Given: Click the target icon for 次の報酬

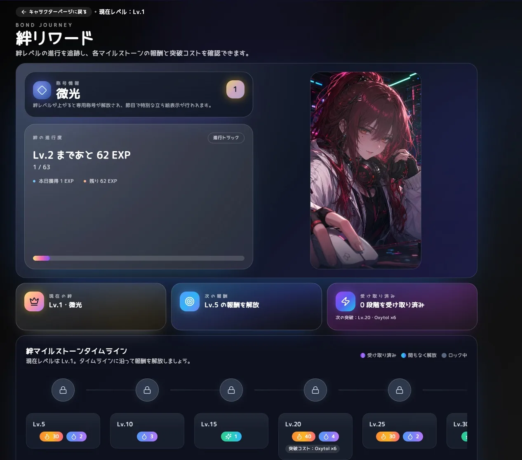Looking at the screenshot, I should pyautogui.click(x=190, y=301).
